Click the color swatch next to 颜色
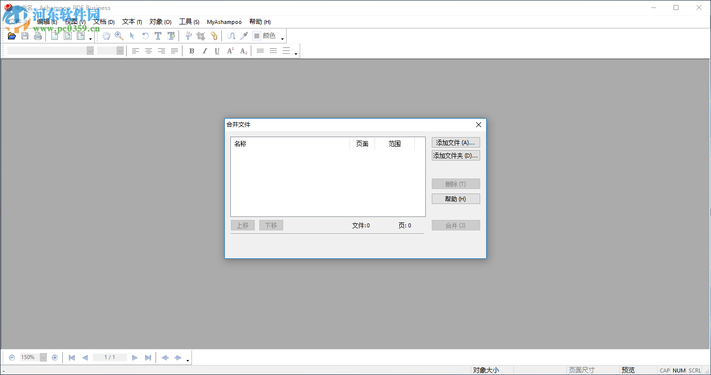Viewport: 711px width, 375px height. point(256,35)
